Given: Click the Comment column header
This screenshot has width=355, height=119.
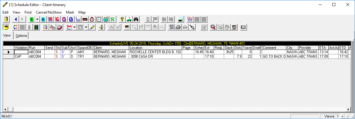Looking at the screenshot, I should (x=274, y=48).
